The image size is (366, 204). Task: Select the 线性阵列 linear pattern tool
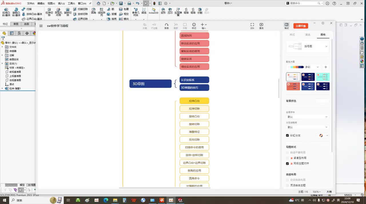(x=102, y=12)
